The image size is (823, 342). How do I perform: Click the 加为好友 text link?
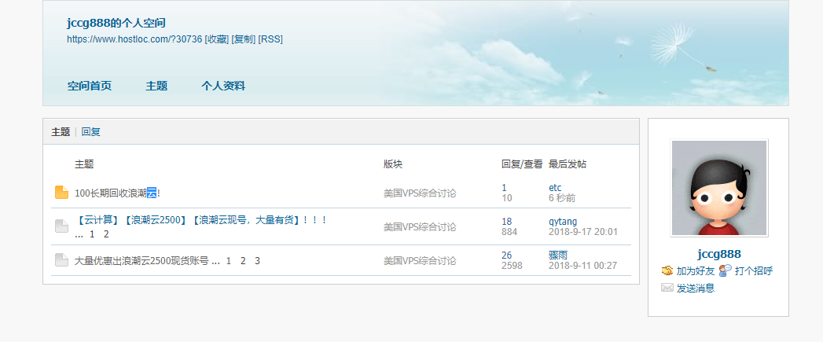point(696,271)
